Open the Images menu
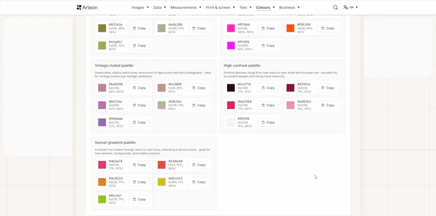The image size is (436, 216). click(140, 8)
